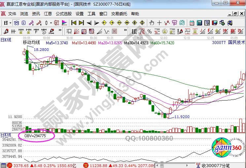The image size is (246, 168).
Task: Click the save floppy disk icon
Action: coord(215,23)
